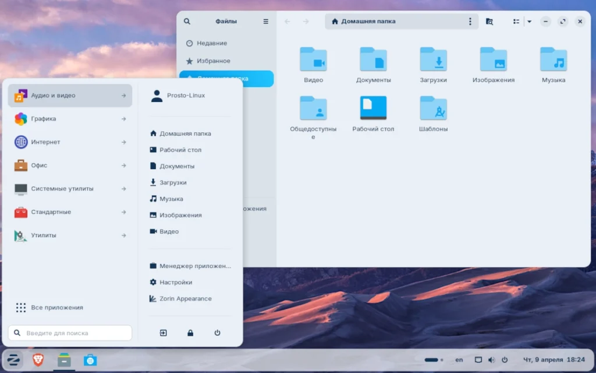Viewport: 596px width, 373px height.
Task: Click the power icon in system tray
Action: (505, 360)
